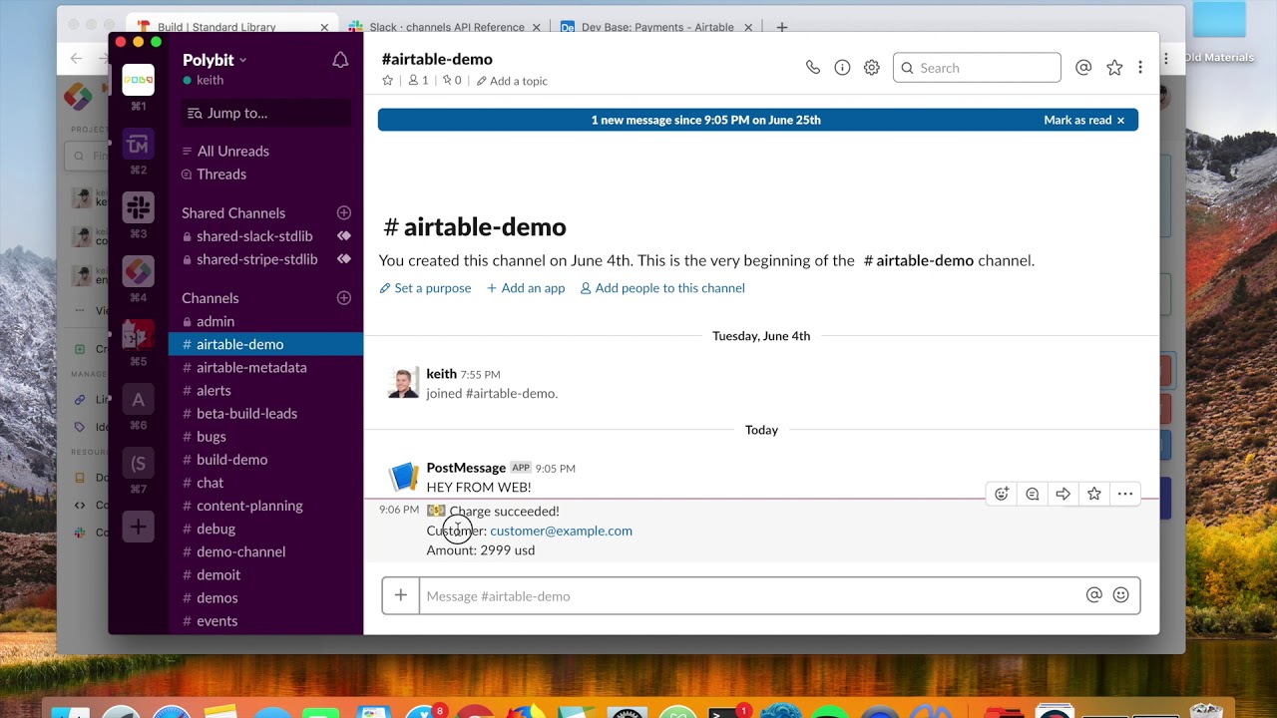Viewport: 1277px width, 718px height.
Task: Add a reaction to the PostMessage message
Action: point(1002,494)
